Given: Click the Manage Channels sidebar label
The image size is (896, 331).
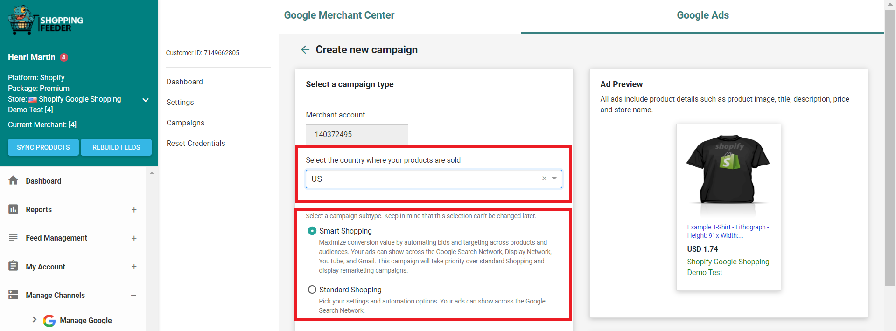Looking at the screenshot, I should pos(55,295).
